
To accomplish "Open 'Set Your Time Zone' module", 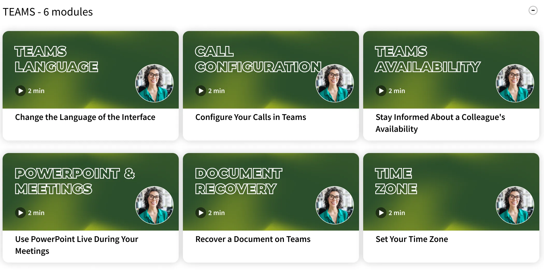I will (412, 239).
